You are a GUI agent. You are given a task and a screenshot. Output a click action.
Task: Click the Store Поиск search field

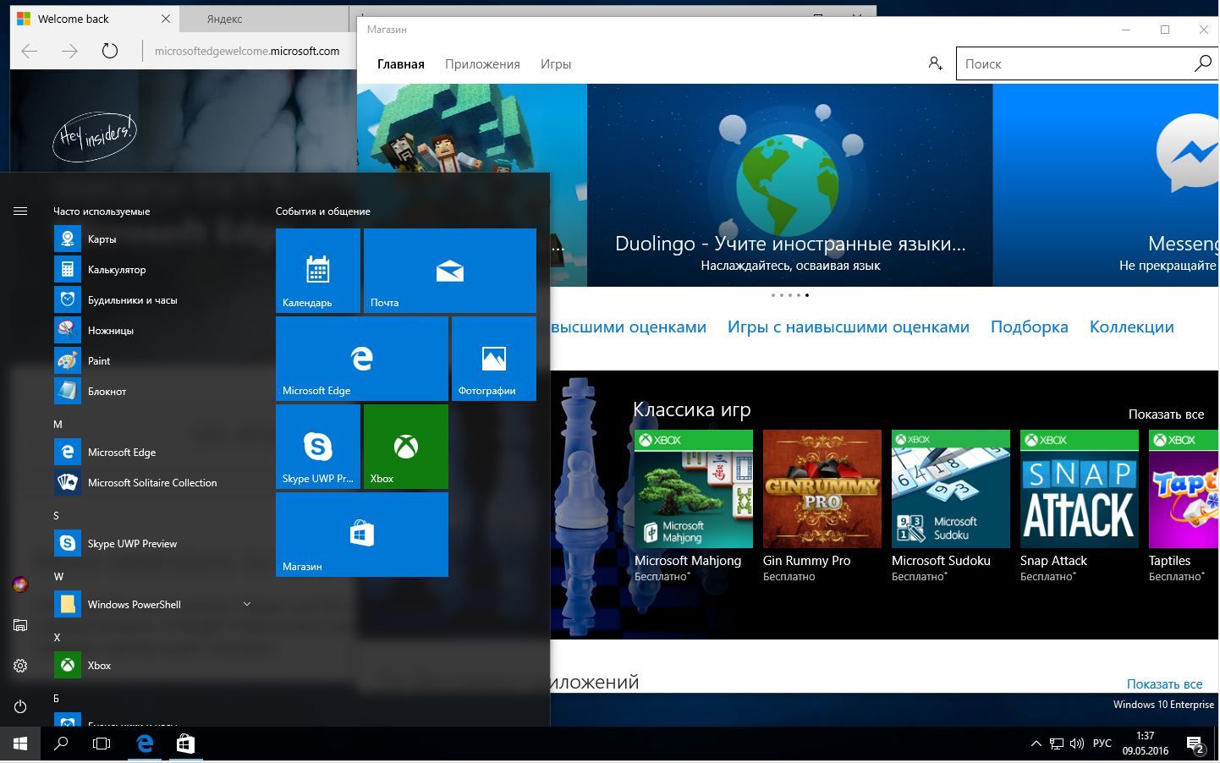click(x=1073, y=63)
